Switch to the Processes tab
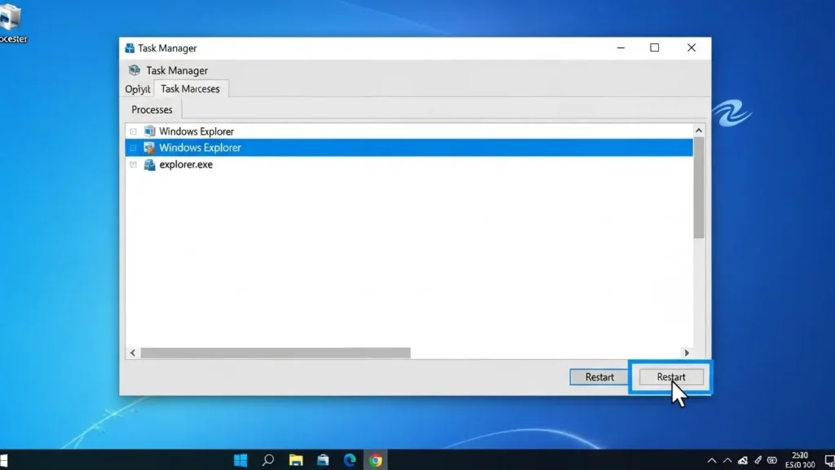 pos(152,109)
